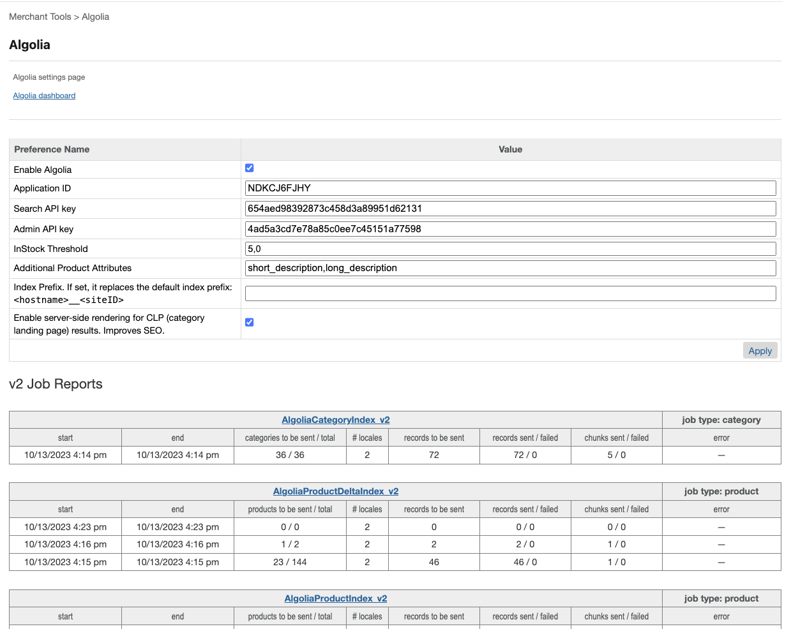Image resolution: width=791 pixels, height=629 pixels.
Task: Click the '72' records to be sent cell
Action: tap(434, 455)
